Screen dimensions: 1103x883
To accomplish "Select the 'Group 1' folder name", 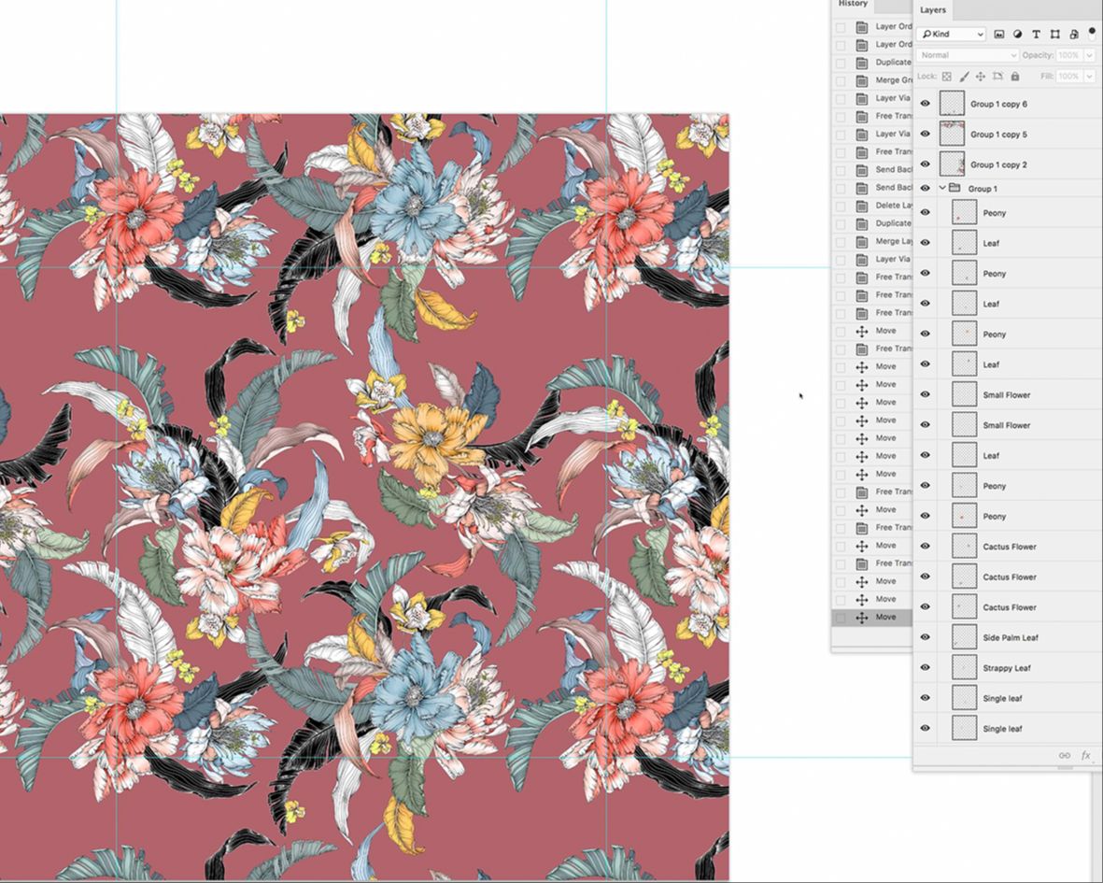I will click(x=983, y=189).
